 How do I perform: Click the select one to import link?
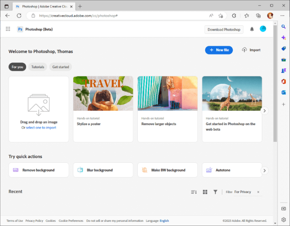tap(41, 128)
